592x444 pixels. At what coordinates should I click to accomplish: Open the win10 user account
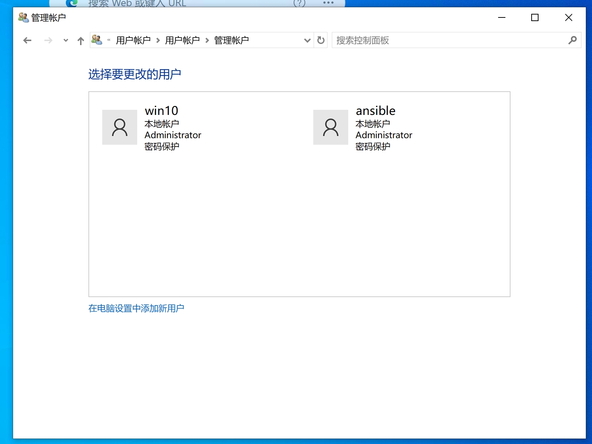pyautogui.click(x=162, y=111)
